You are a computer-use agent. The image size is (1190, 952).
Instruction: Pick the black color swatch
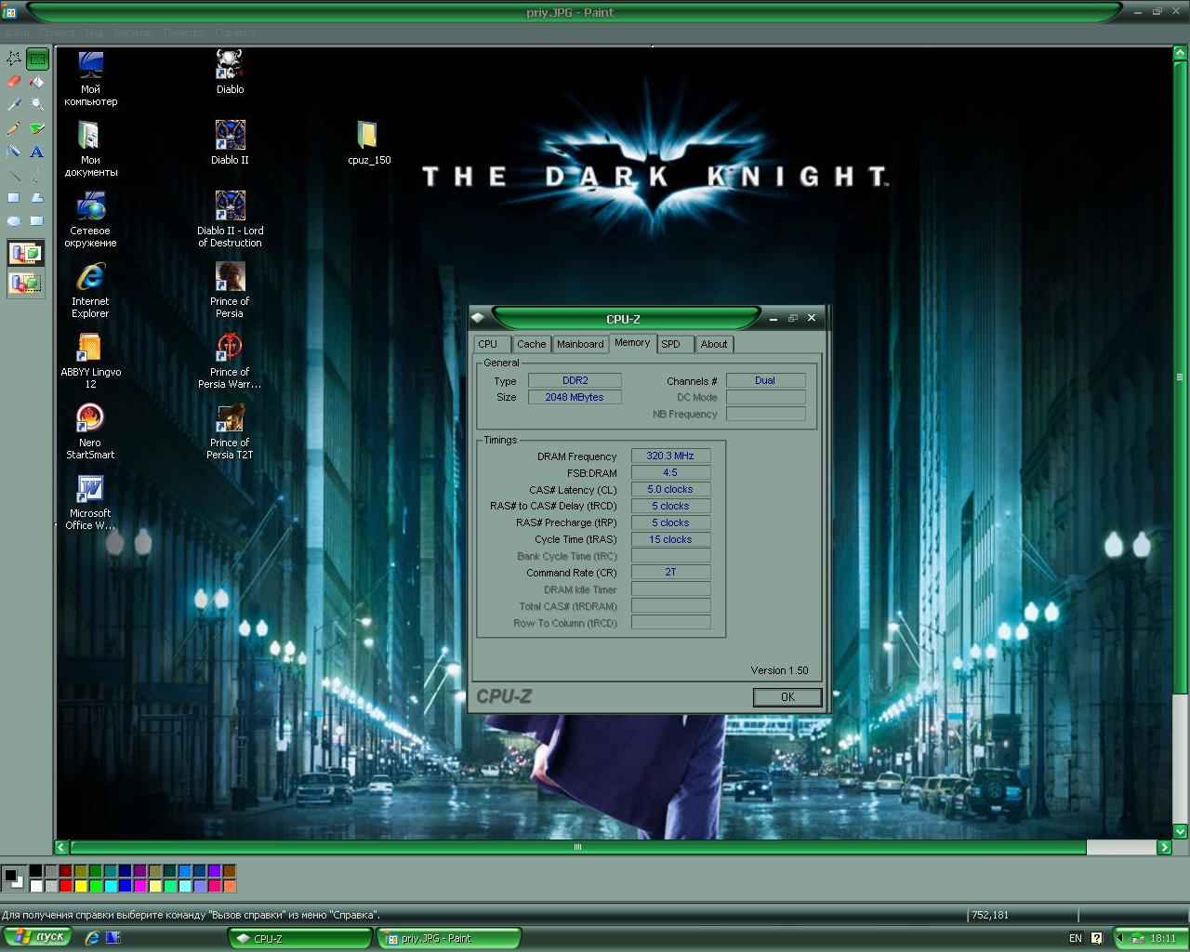[35, 871]
